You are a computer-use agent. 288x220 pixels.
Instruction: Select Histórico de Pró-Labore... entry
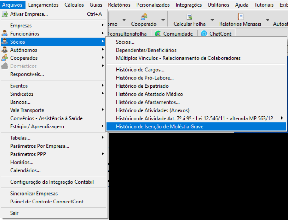click(x=196, y=78)
